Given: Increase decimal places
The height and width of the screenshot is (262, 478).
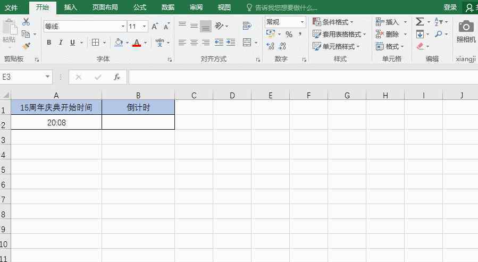Looking at the screenshot, I should [271, 46].
